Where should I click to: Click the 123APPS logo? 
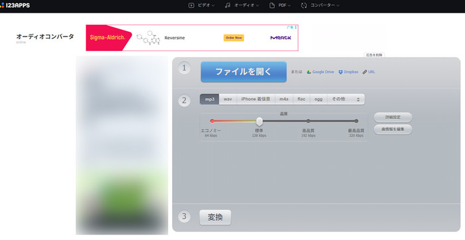[15, 5]
